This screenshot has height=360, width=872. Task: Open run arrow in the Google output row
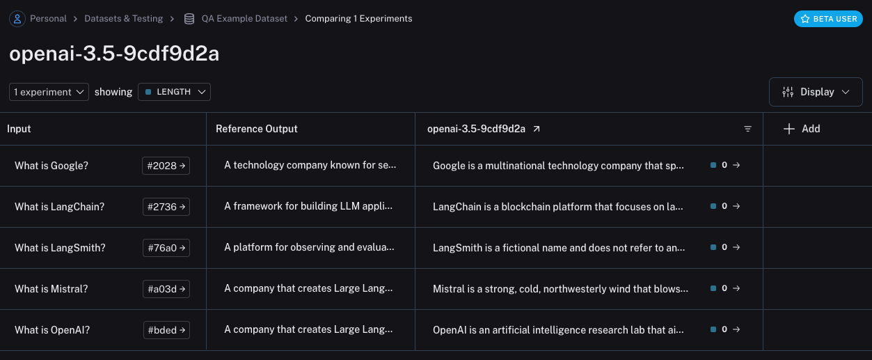click(x=736, y=165)
